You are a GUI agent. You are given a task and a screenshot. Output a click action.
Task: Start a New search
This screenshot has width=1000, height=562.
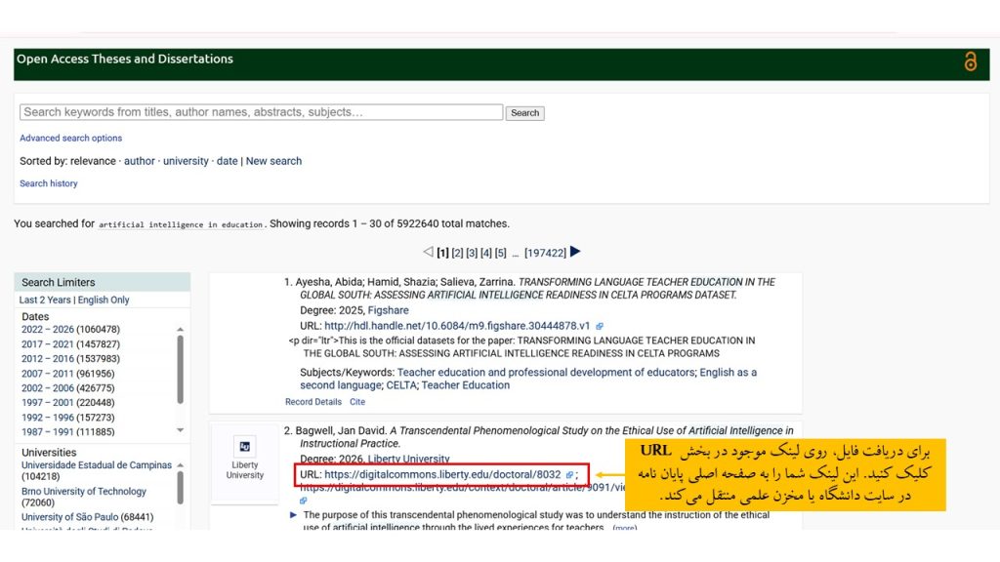point(273,161)
